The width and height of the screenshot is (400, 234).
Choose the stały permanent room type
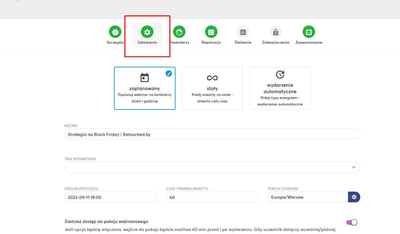pos(212,88)
